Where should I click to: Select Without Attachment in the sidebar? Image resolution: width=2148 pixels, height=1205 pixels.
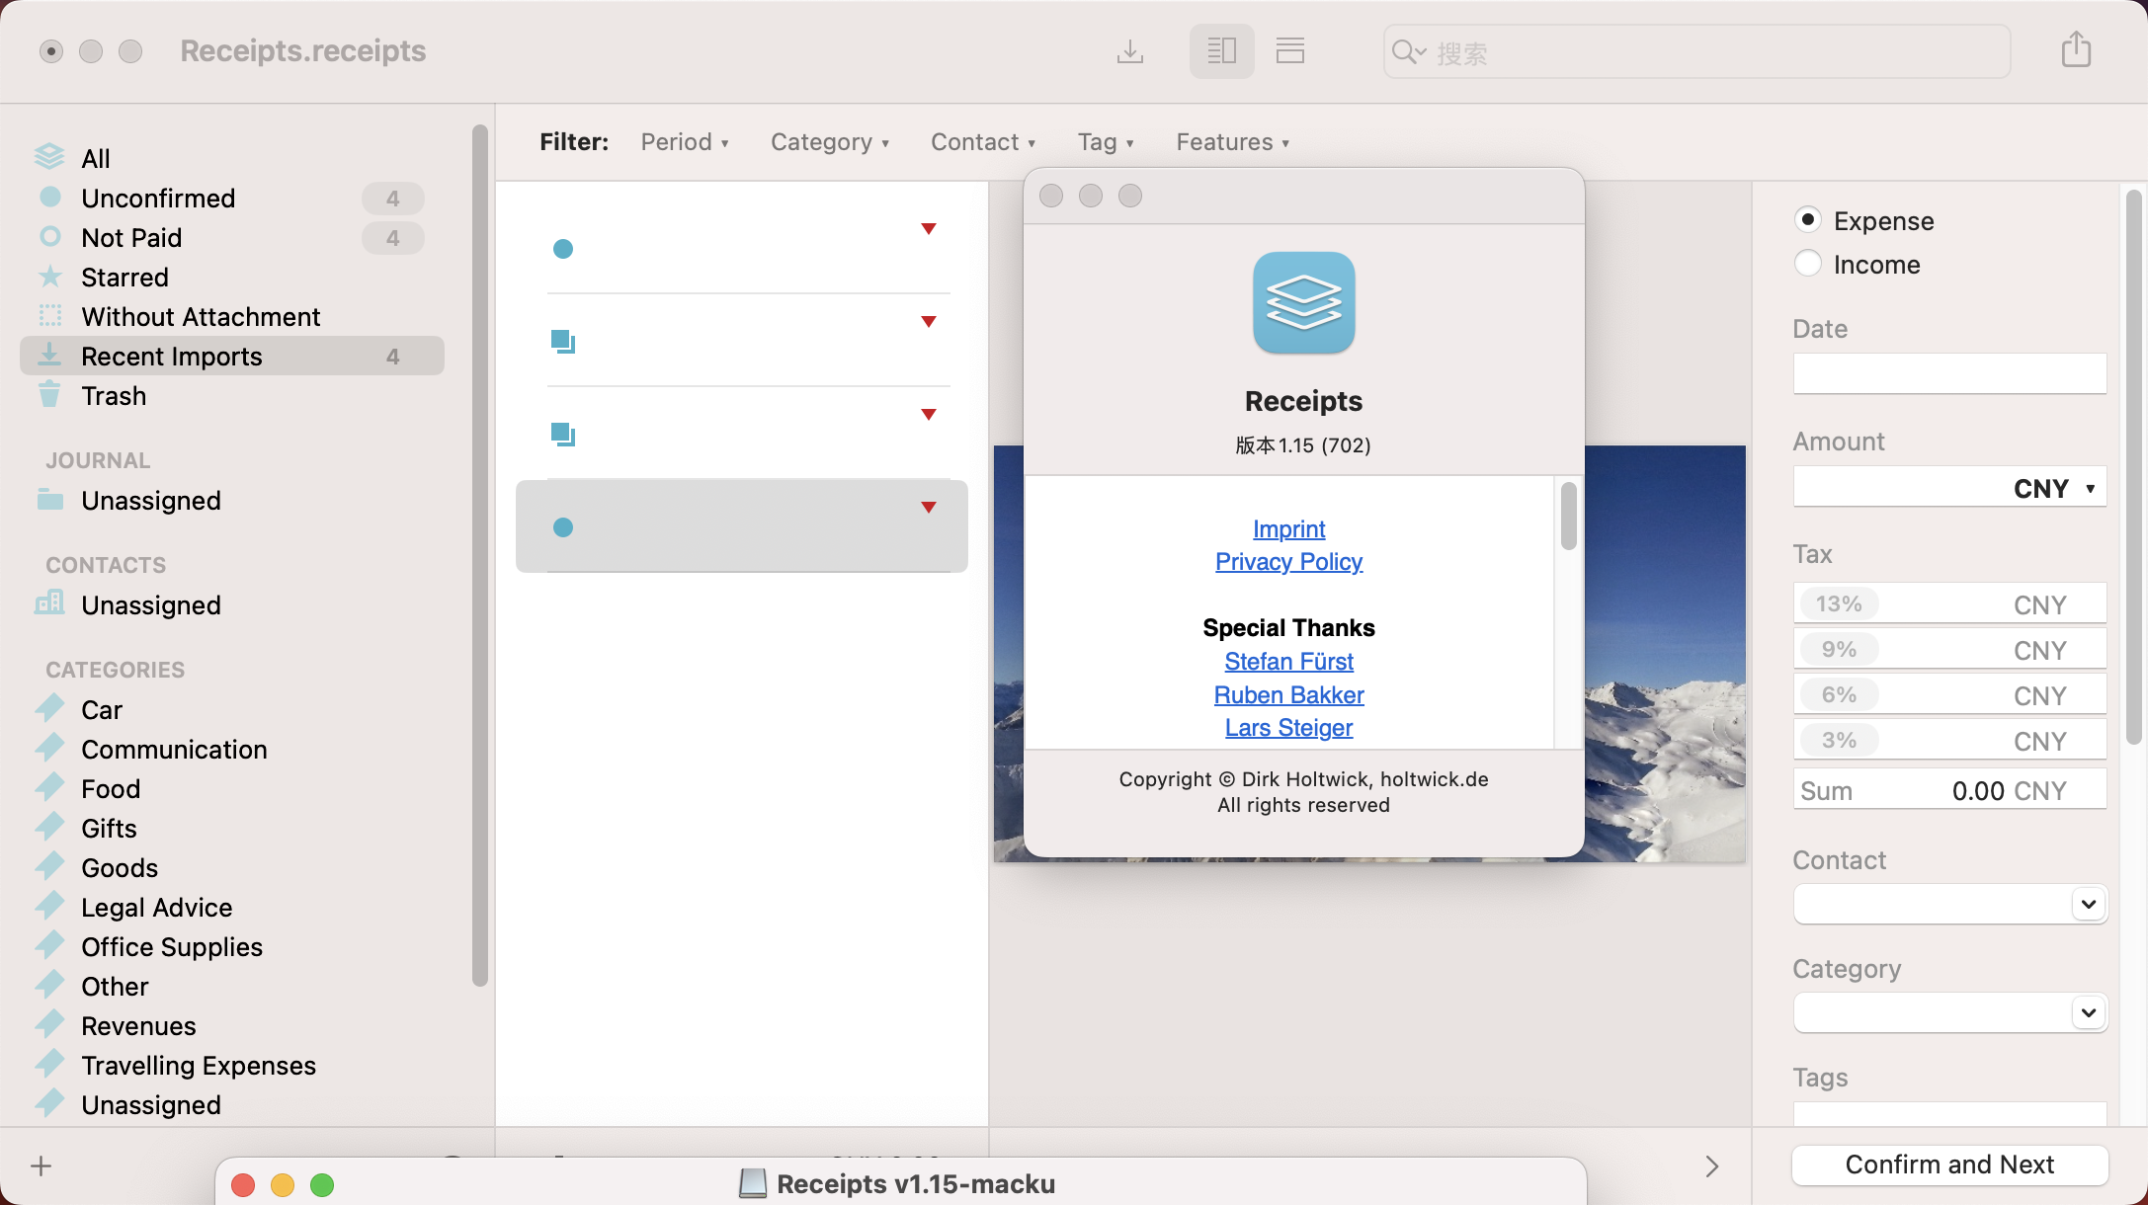(x=232, y=316)
